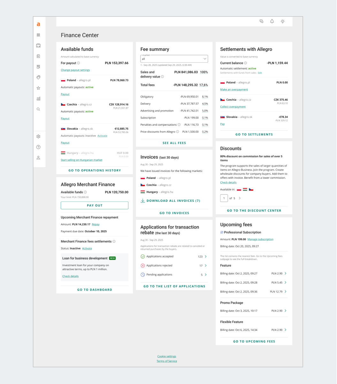This screenshot has height=384, width=337.
Task: Click the info icon beside Sales and delivery value
Action: pyautogui.click(x=162, y=77)
